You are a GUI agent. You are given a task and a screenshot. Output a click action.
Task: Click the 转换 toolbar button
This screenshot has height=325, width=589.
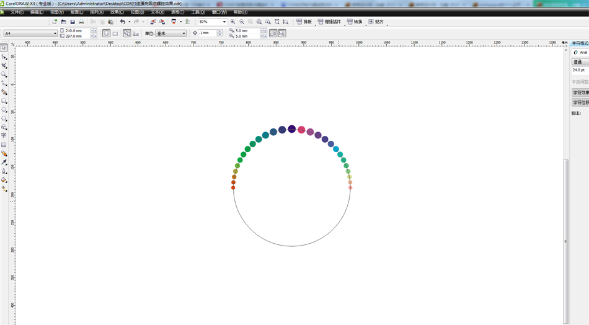(x=355, y=22)
